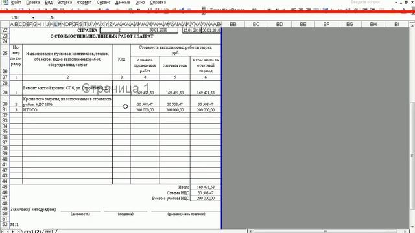This screenshot has height=233, width=415.
Task: Open the Справка menu
Action: tap(158, 2)
